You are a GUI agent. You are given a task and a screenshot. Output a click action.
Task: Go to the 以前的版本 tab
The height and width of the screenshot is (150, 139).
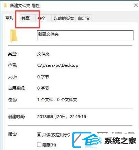pos(64,18)
